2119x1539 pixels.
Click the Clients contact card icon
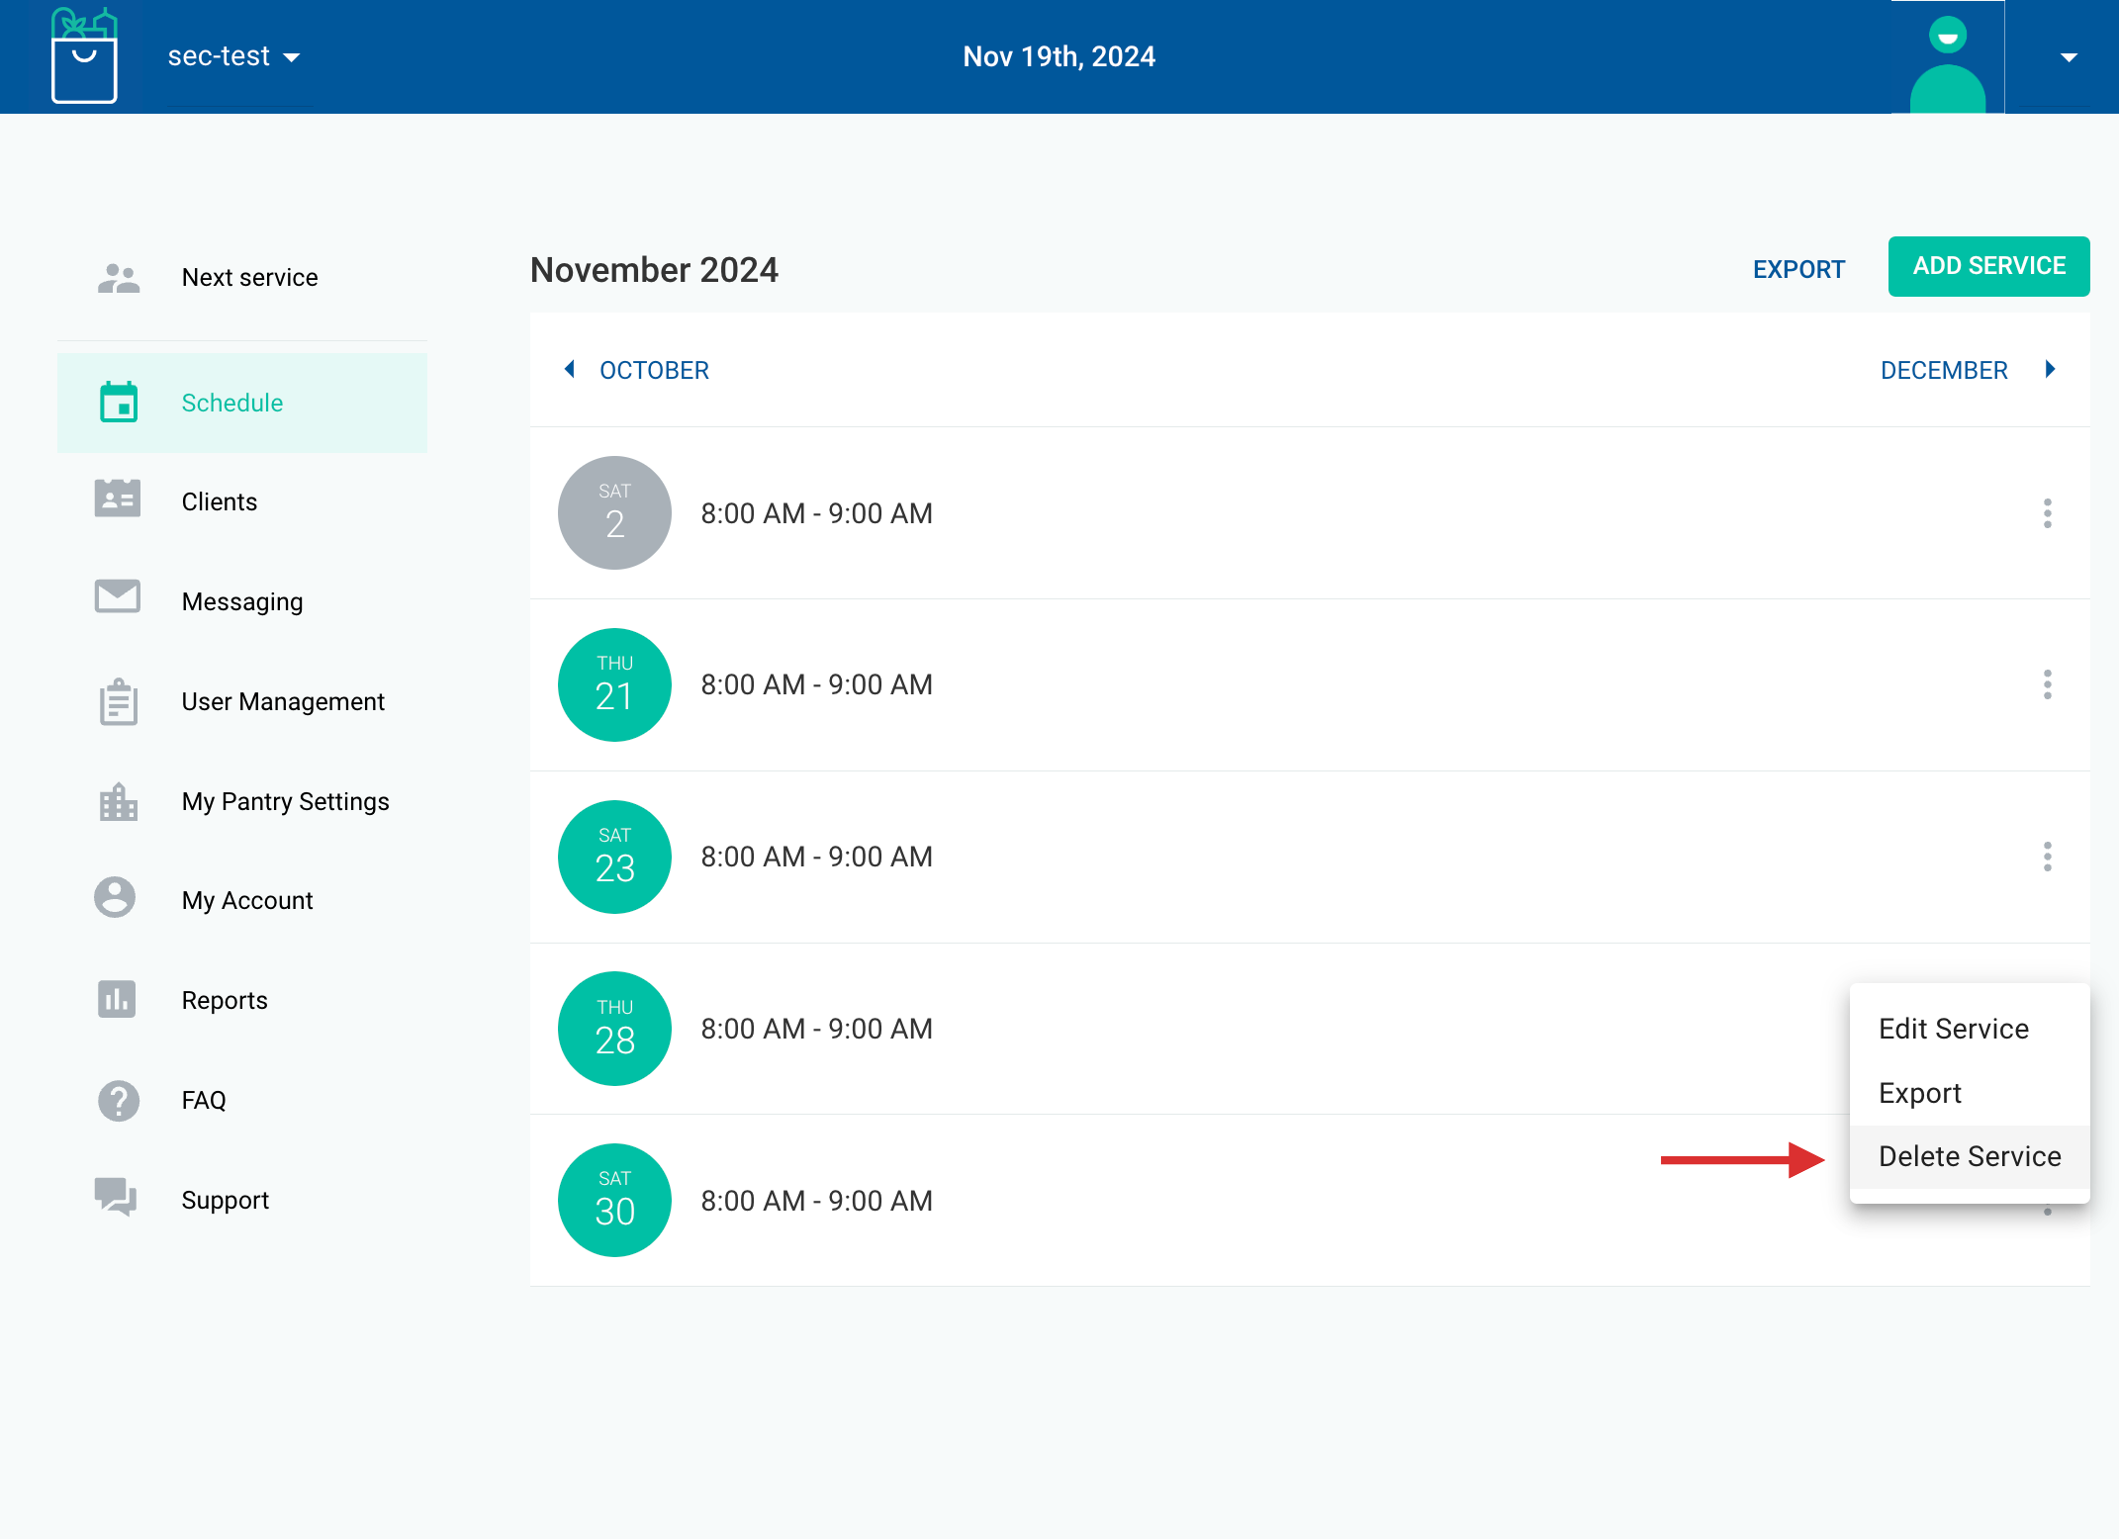coord(118,498)
